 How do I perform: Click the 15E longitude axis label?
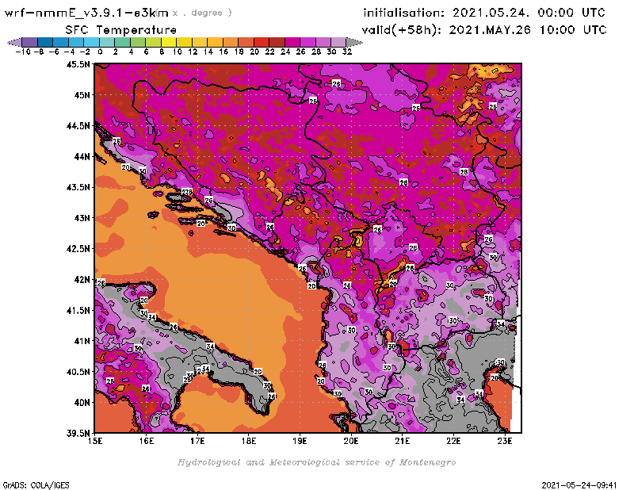point(95,441)
